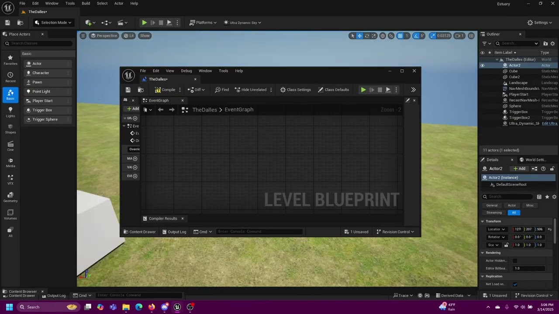This screenshot has width=559, height=314.
Task: Switch to the World Settings tab
Action: coord(533,160)
